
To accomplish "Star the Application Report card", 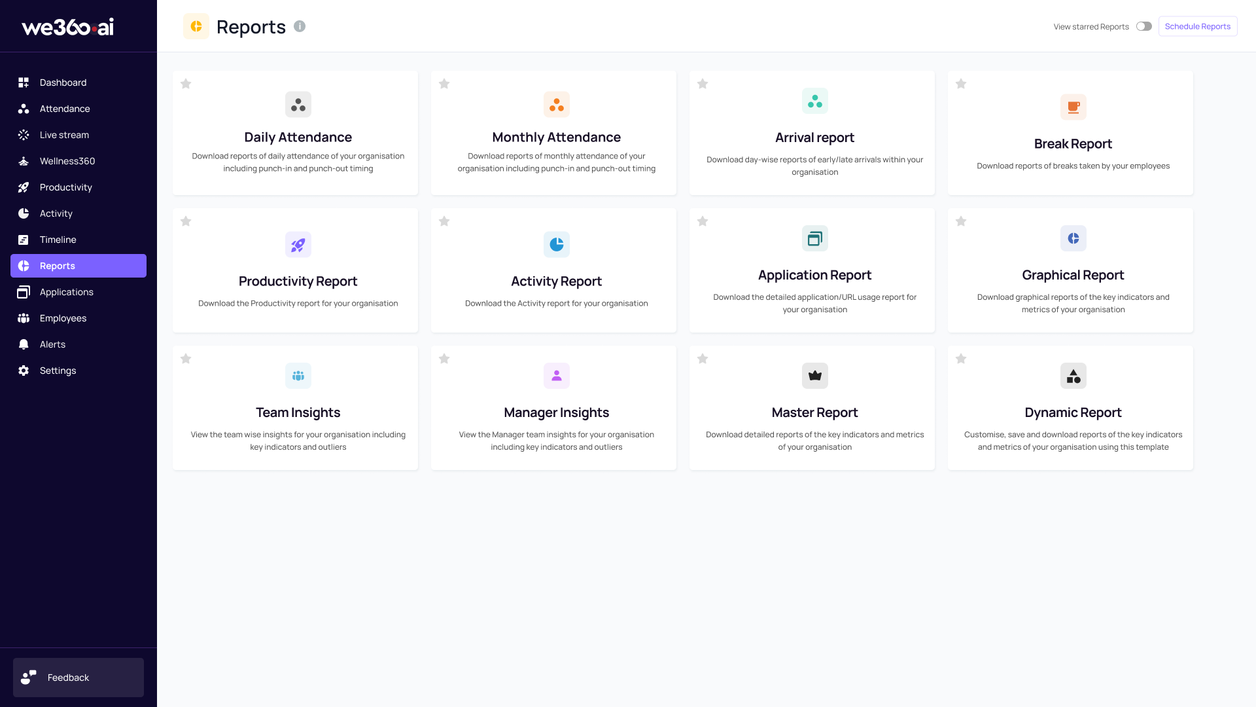I will click(703, 221).
